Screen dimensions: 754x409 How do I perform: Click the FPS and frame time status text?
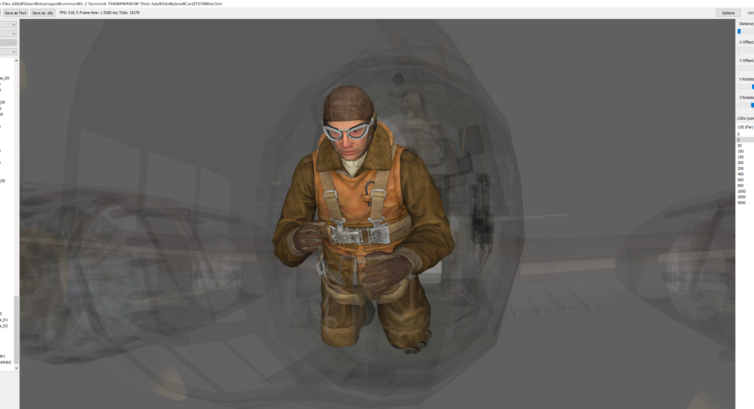(x=100, y=12)
